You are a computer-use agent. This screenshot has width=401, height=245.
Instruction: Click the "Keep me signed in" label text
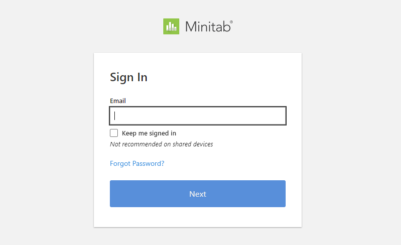(149, 133)
